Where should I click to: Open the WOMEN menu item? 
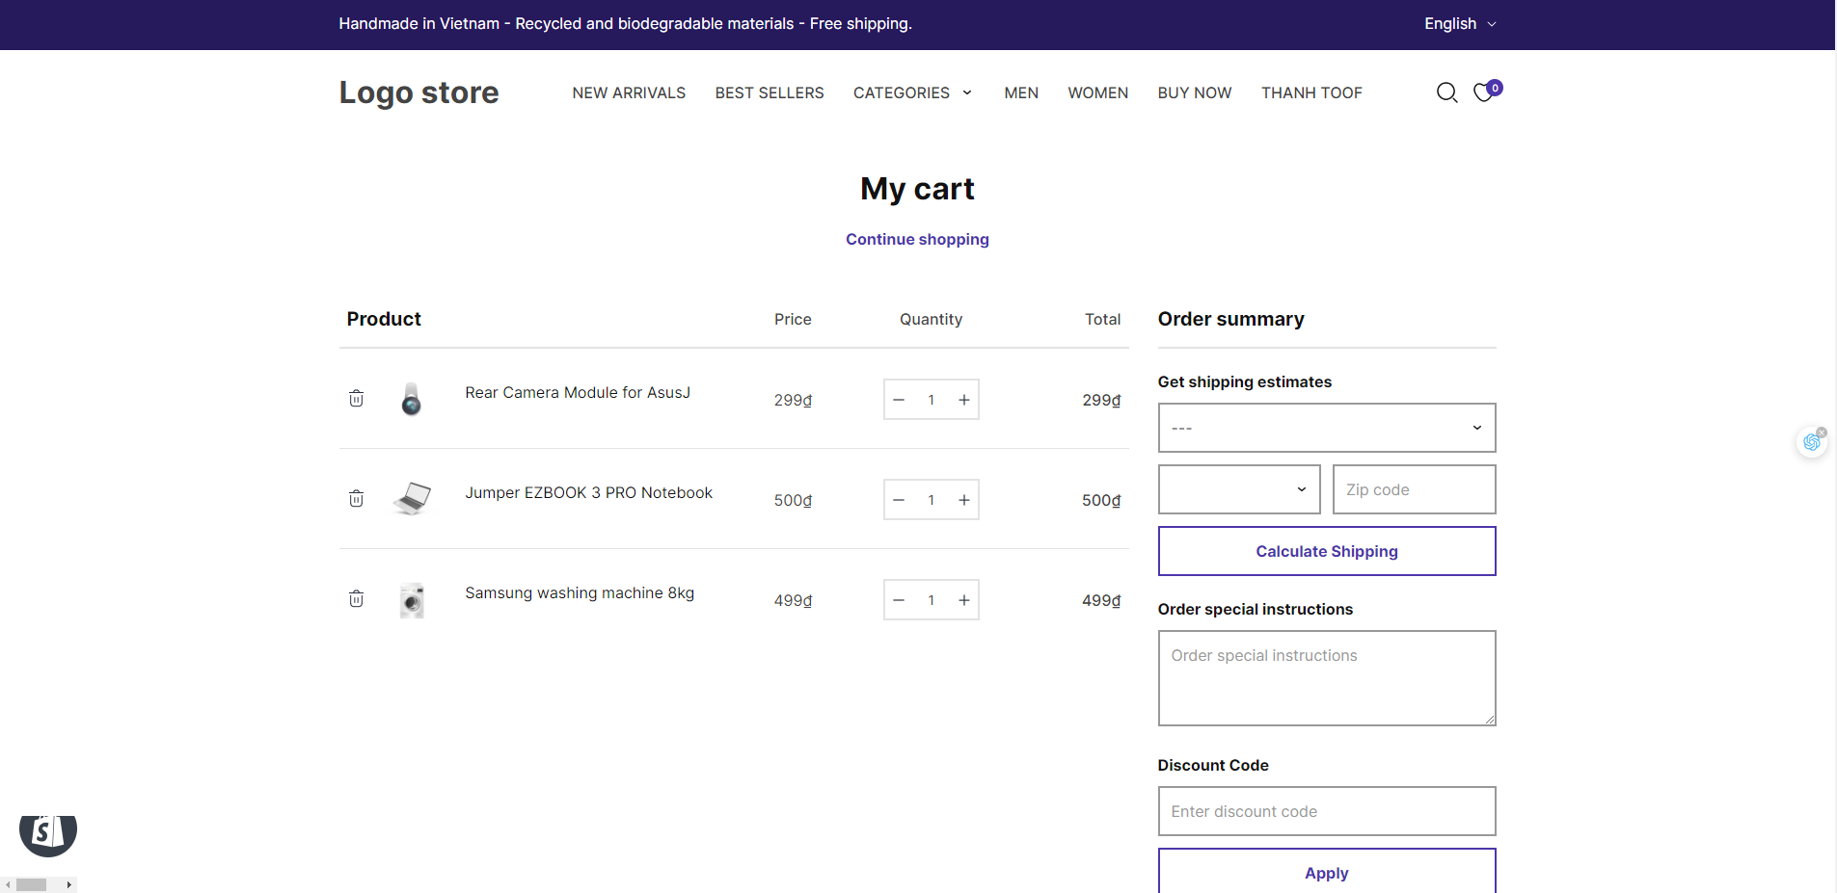[1097, 92]
